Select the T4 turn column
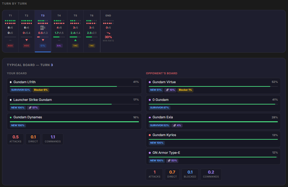The height and width of the screenshot is (187, 288). pos(59,31)
